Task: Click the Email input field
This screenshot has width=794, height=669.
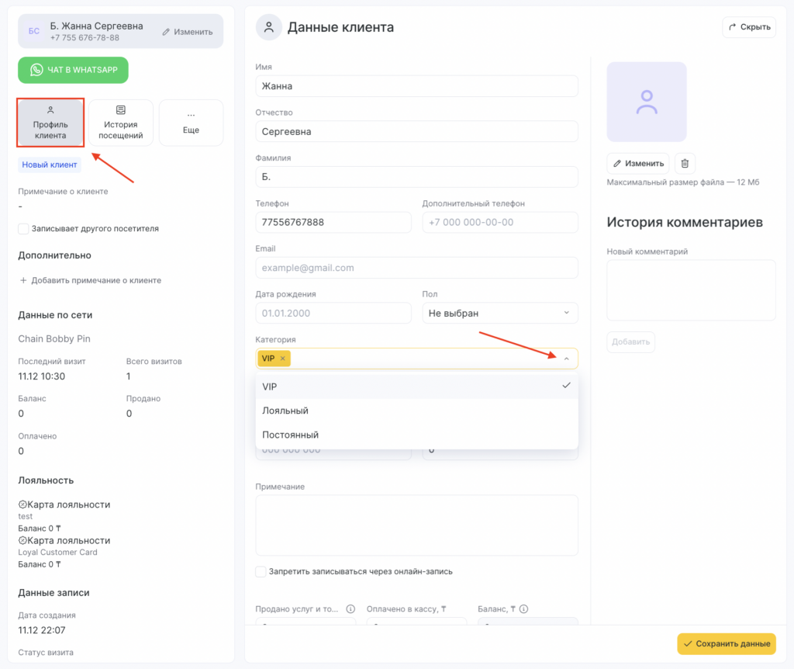Action: click(x=416, y=268)
